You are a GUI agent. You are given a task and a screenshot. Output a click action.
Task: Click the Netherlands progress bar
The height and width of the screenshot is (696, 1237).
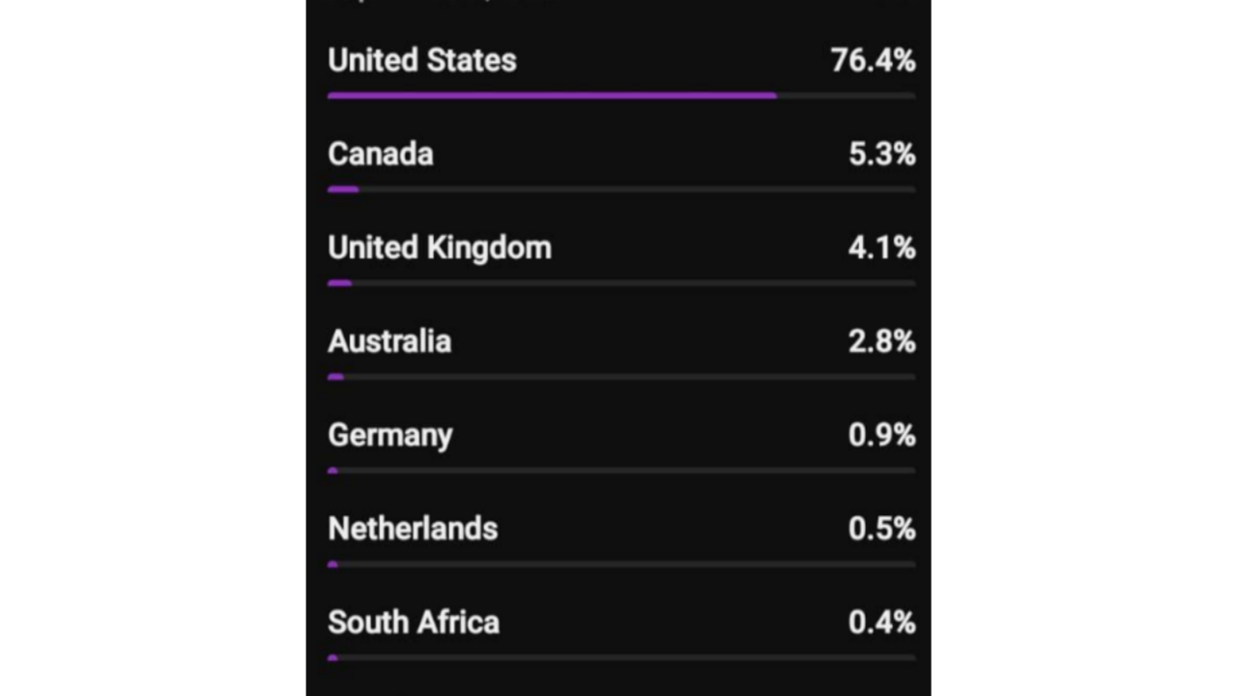pyautogui.click(x=332, y=565)
